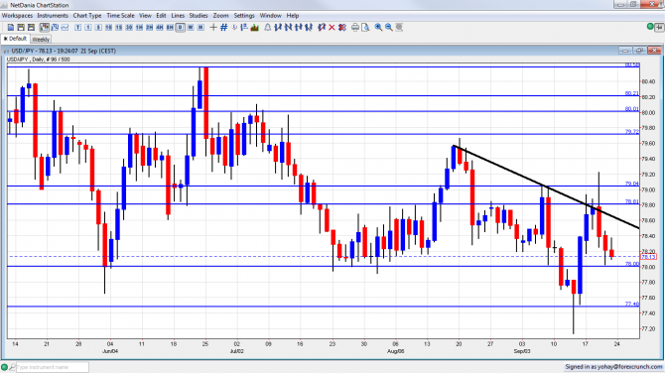Screen dimensions: 665x373
Task: Open the Lines menu
Action: click(178, 16)
